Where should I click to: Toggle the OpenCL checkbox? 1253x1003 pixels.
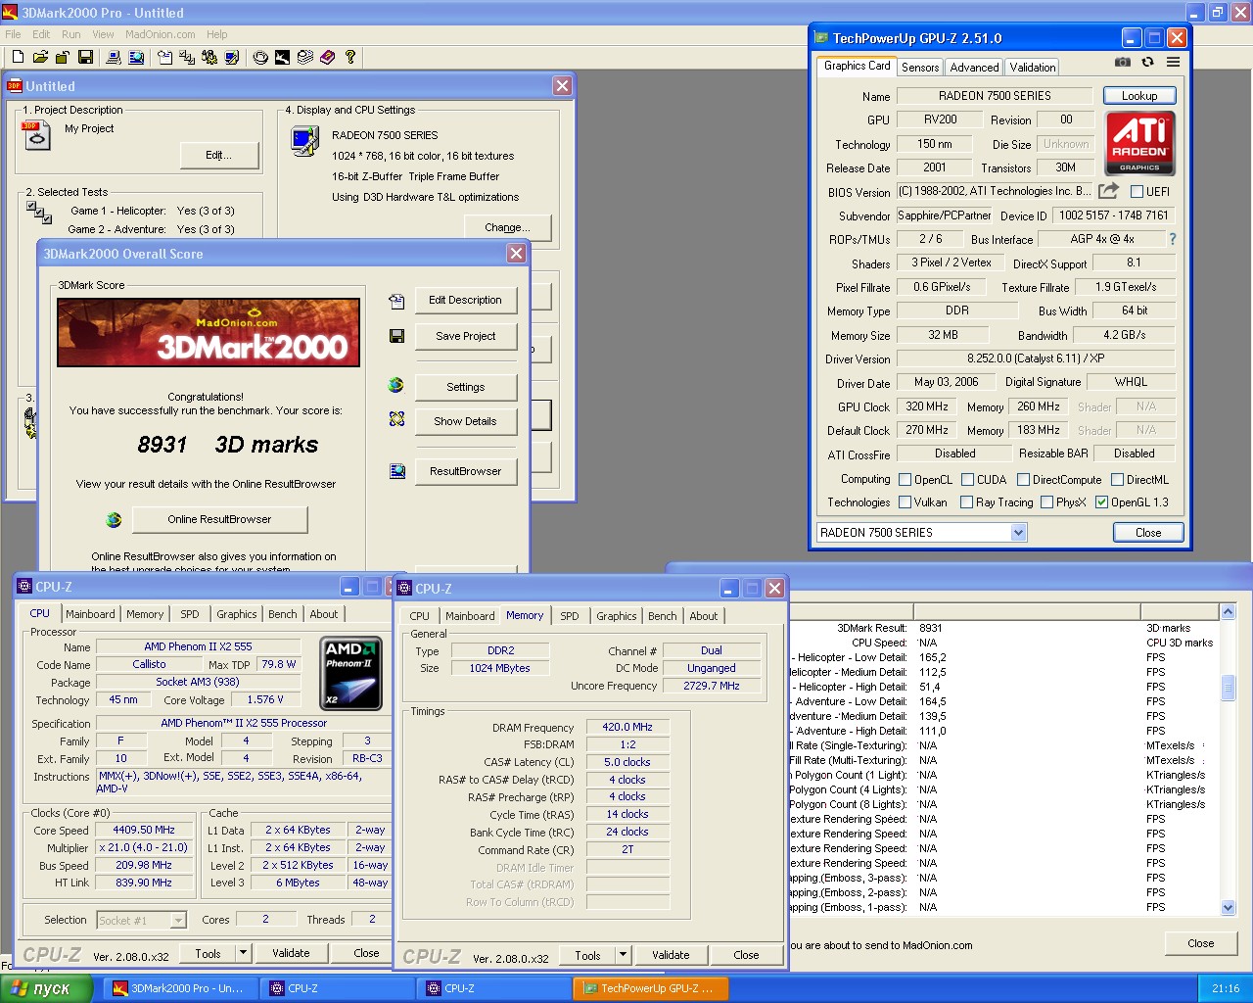[905, 480]
